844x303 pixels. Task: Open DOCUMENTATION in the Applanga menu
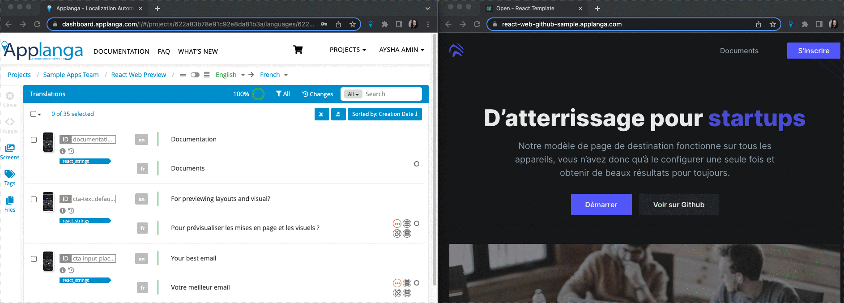(121, 51)
